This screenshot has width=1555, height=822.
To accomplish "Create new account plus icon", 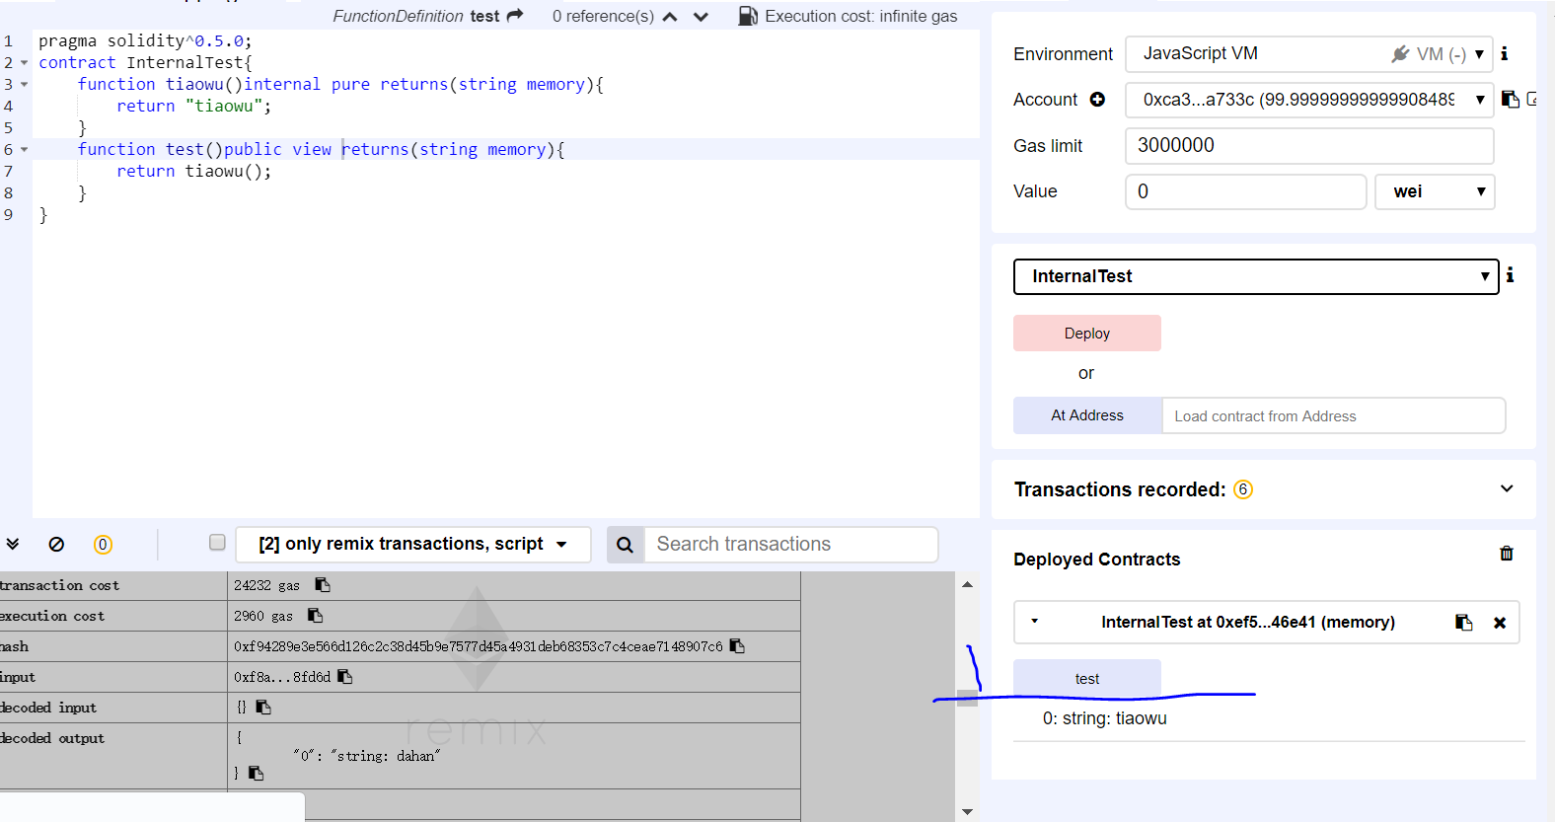I will (1097, 100).
